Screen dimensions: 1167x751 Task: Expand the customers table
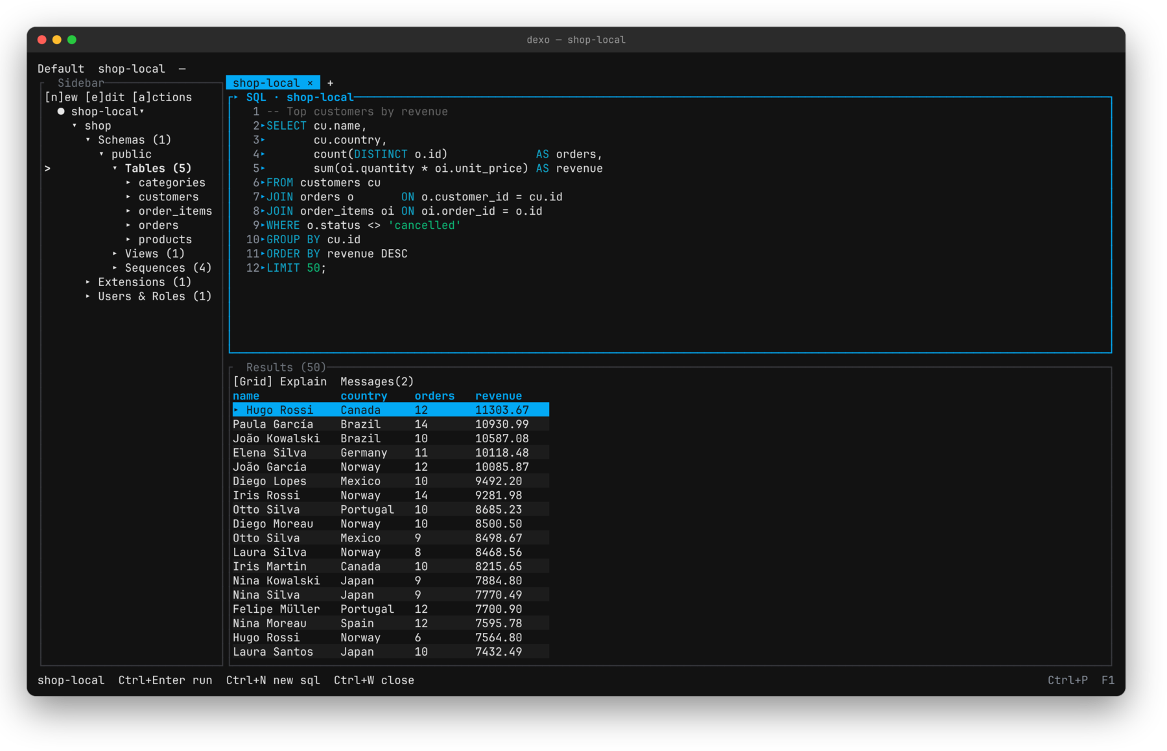pyautogui.click(x=128, y=197)
